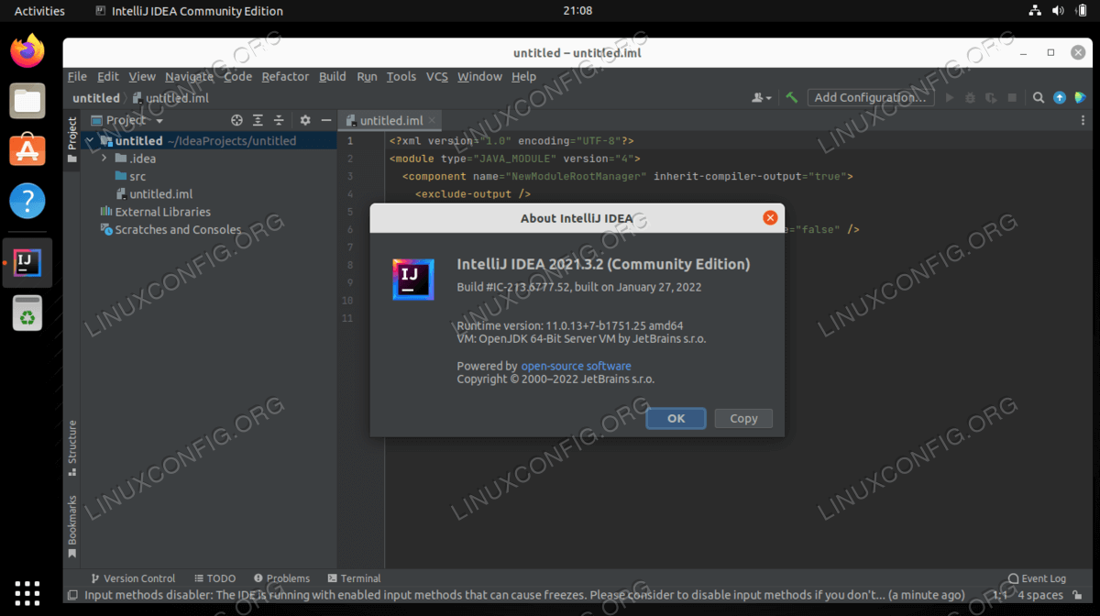Screen dimensions: 1100x616
Task: Open Search Everywhere magnifier icon
Action: coord(1039,97)
